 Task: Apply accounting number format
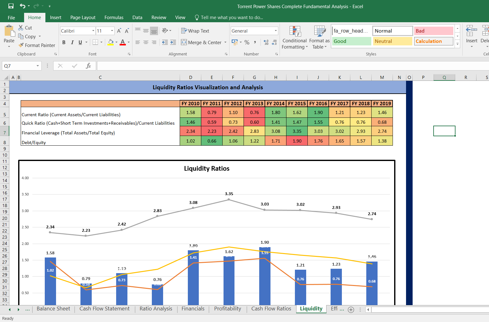point(234,42)
